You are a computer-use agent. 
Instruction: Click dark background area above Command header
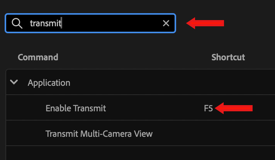pos(116,43)
